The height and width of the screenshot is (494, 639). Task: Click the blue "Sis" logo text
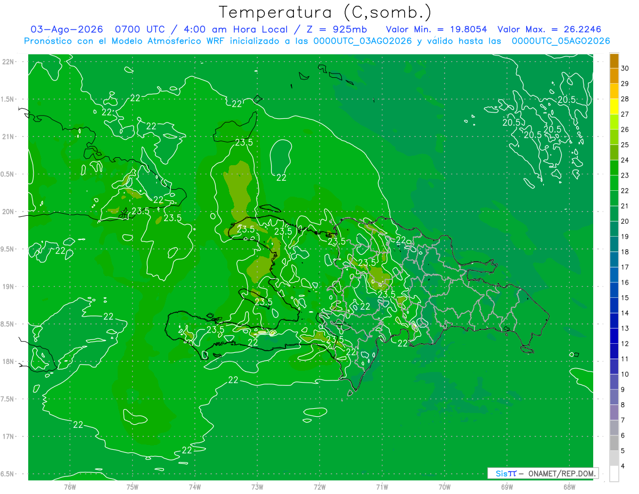tap(502, 473)
